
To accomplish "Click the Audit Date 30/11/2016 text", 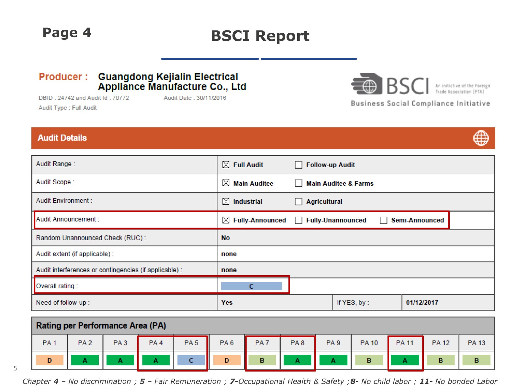I will (x=195, y=98).
